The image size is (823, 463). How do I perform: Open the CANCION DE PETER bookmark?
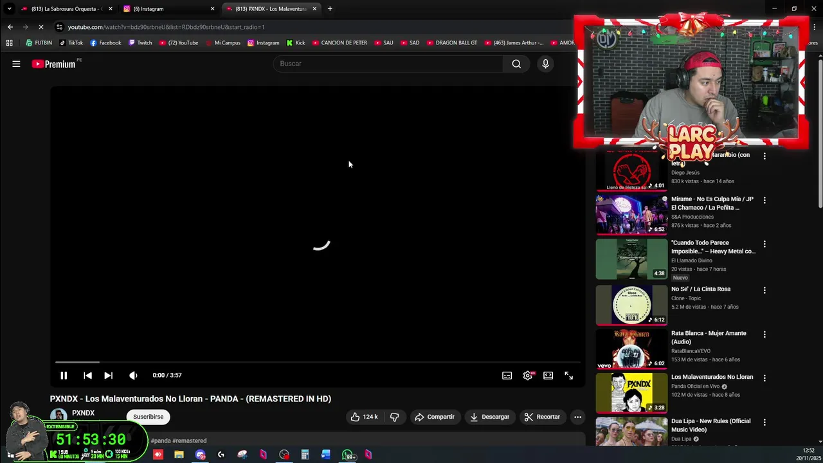339,43
